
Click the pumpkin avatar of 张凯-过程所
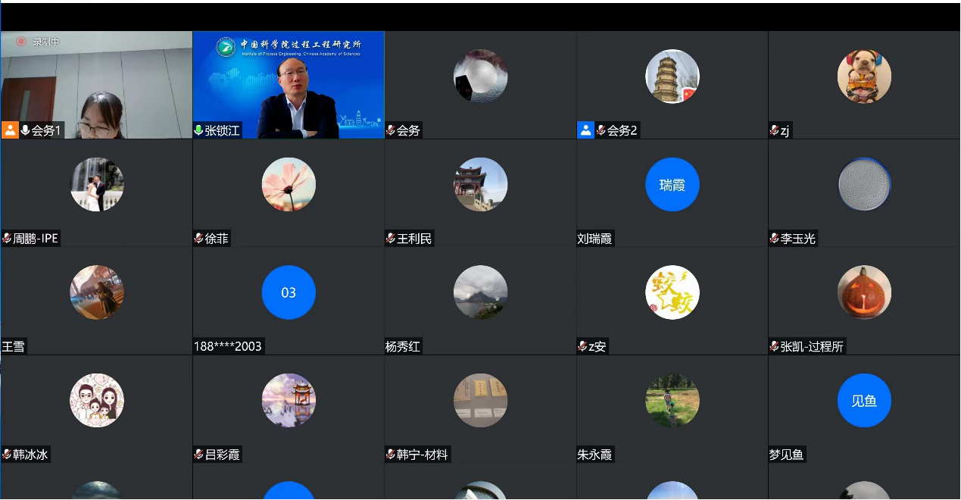tap(864, 292)
